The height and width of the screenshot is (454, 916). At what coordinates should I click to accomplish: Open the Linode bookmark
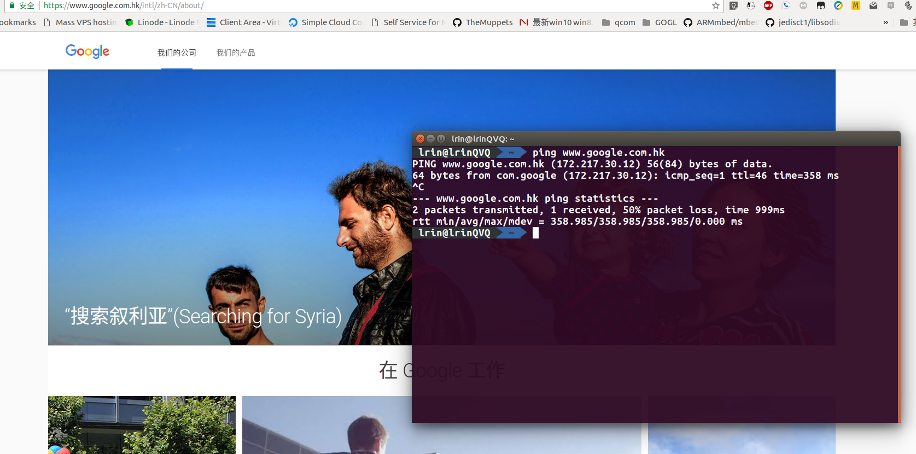tap(162, 22)
